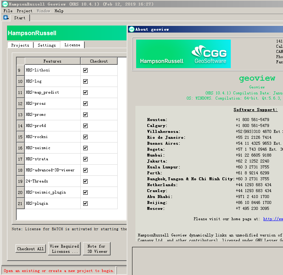
Task: Toggle the HRS-proaz checkout checkbox
Action: point(85,104)
